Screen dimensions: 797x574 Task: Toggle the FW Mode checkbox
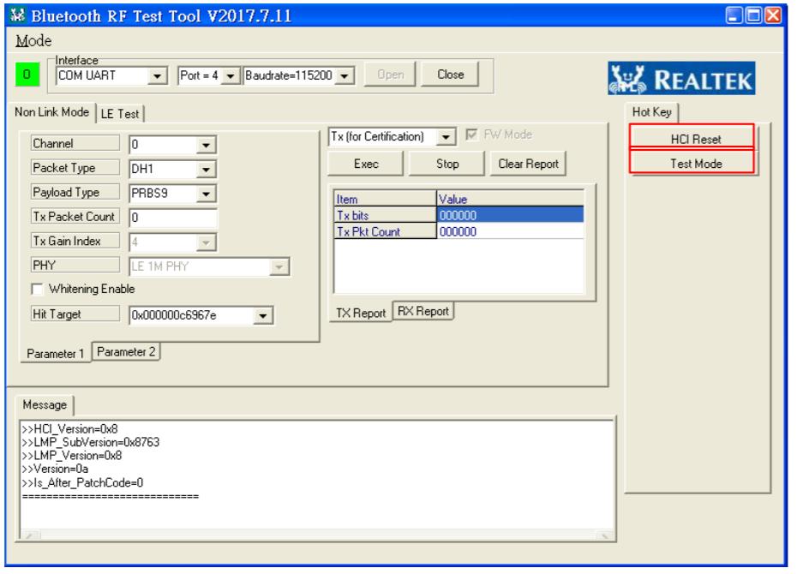coord(471,135)
